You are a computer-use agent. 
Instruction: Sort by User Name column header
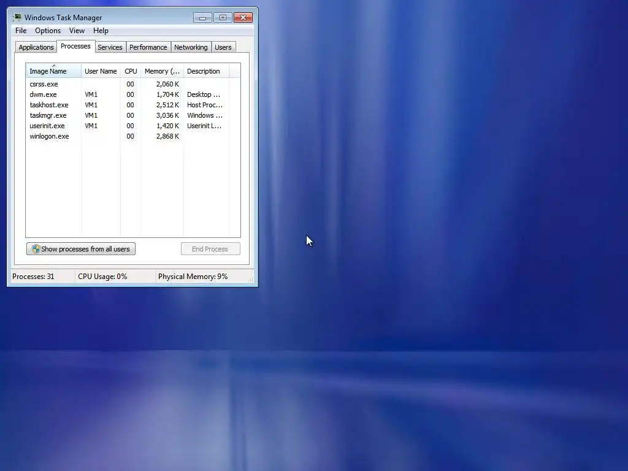(x=101, y=71)
